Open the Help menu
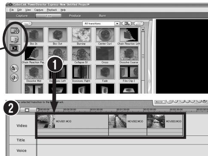The width and height of the screenshot is (208, 156). pyautogui.click(x=63, y=10)
